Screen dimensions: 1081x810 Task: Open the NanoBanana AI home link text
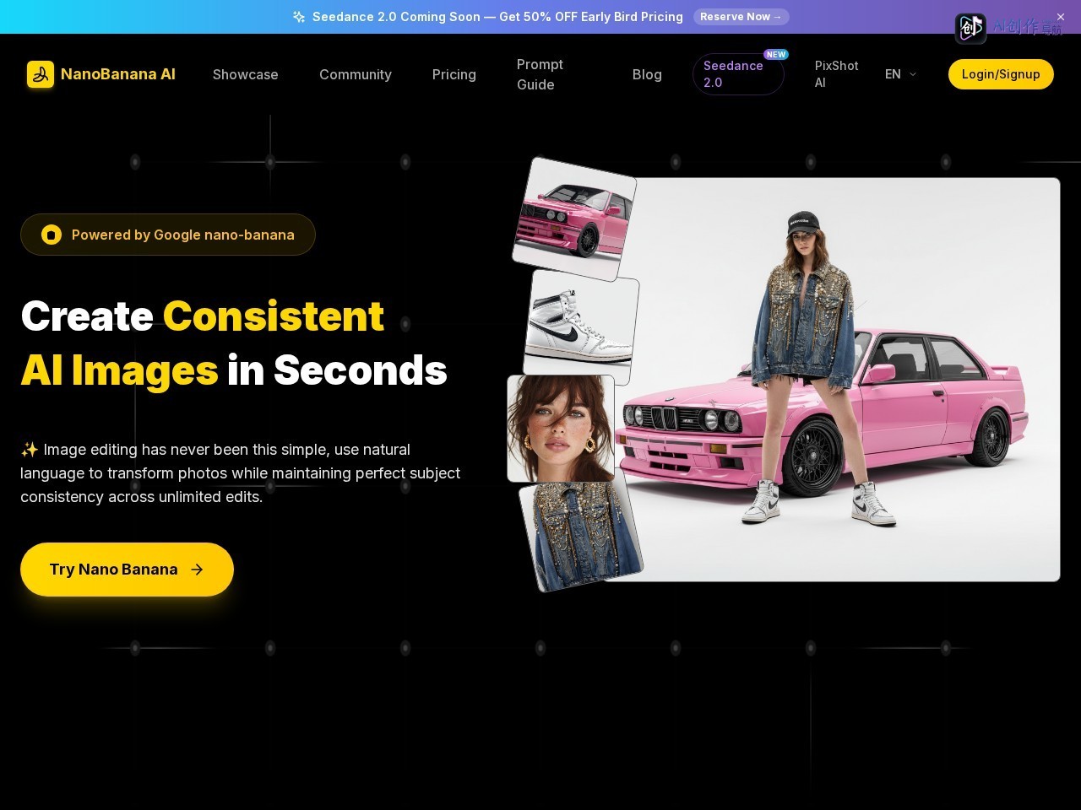point(118,74)
